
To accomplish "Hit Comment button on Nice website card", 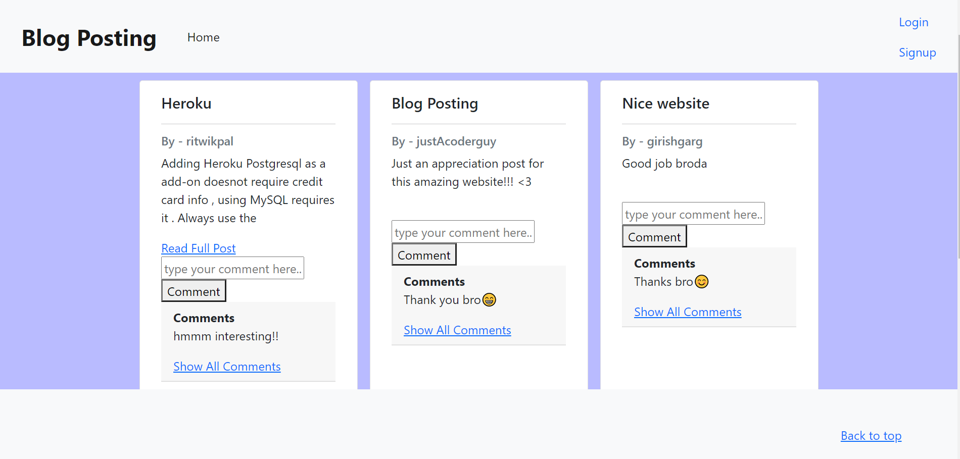I will 654,236.
